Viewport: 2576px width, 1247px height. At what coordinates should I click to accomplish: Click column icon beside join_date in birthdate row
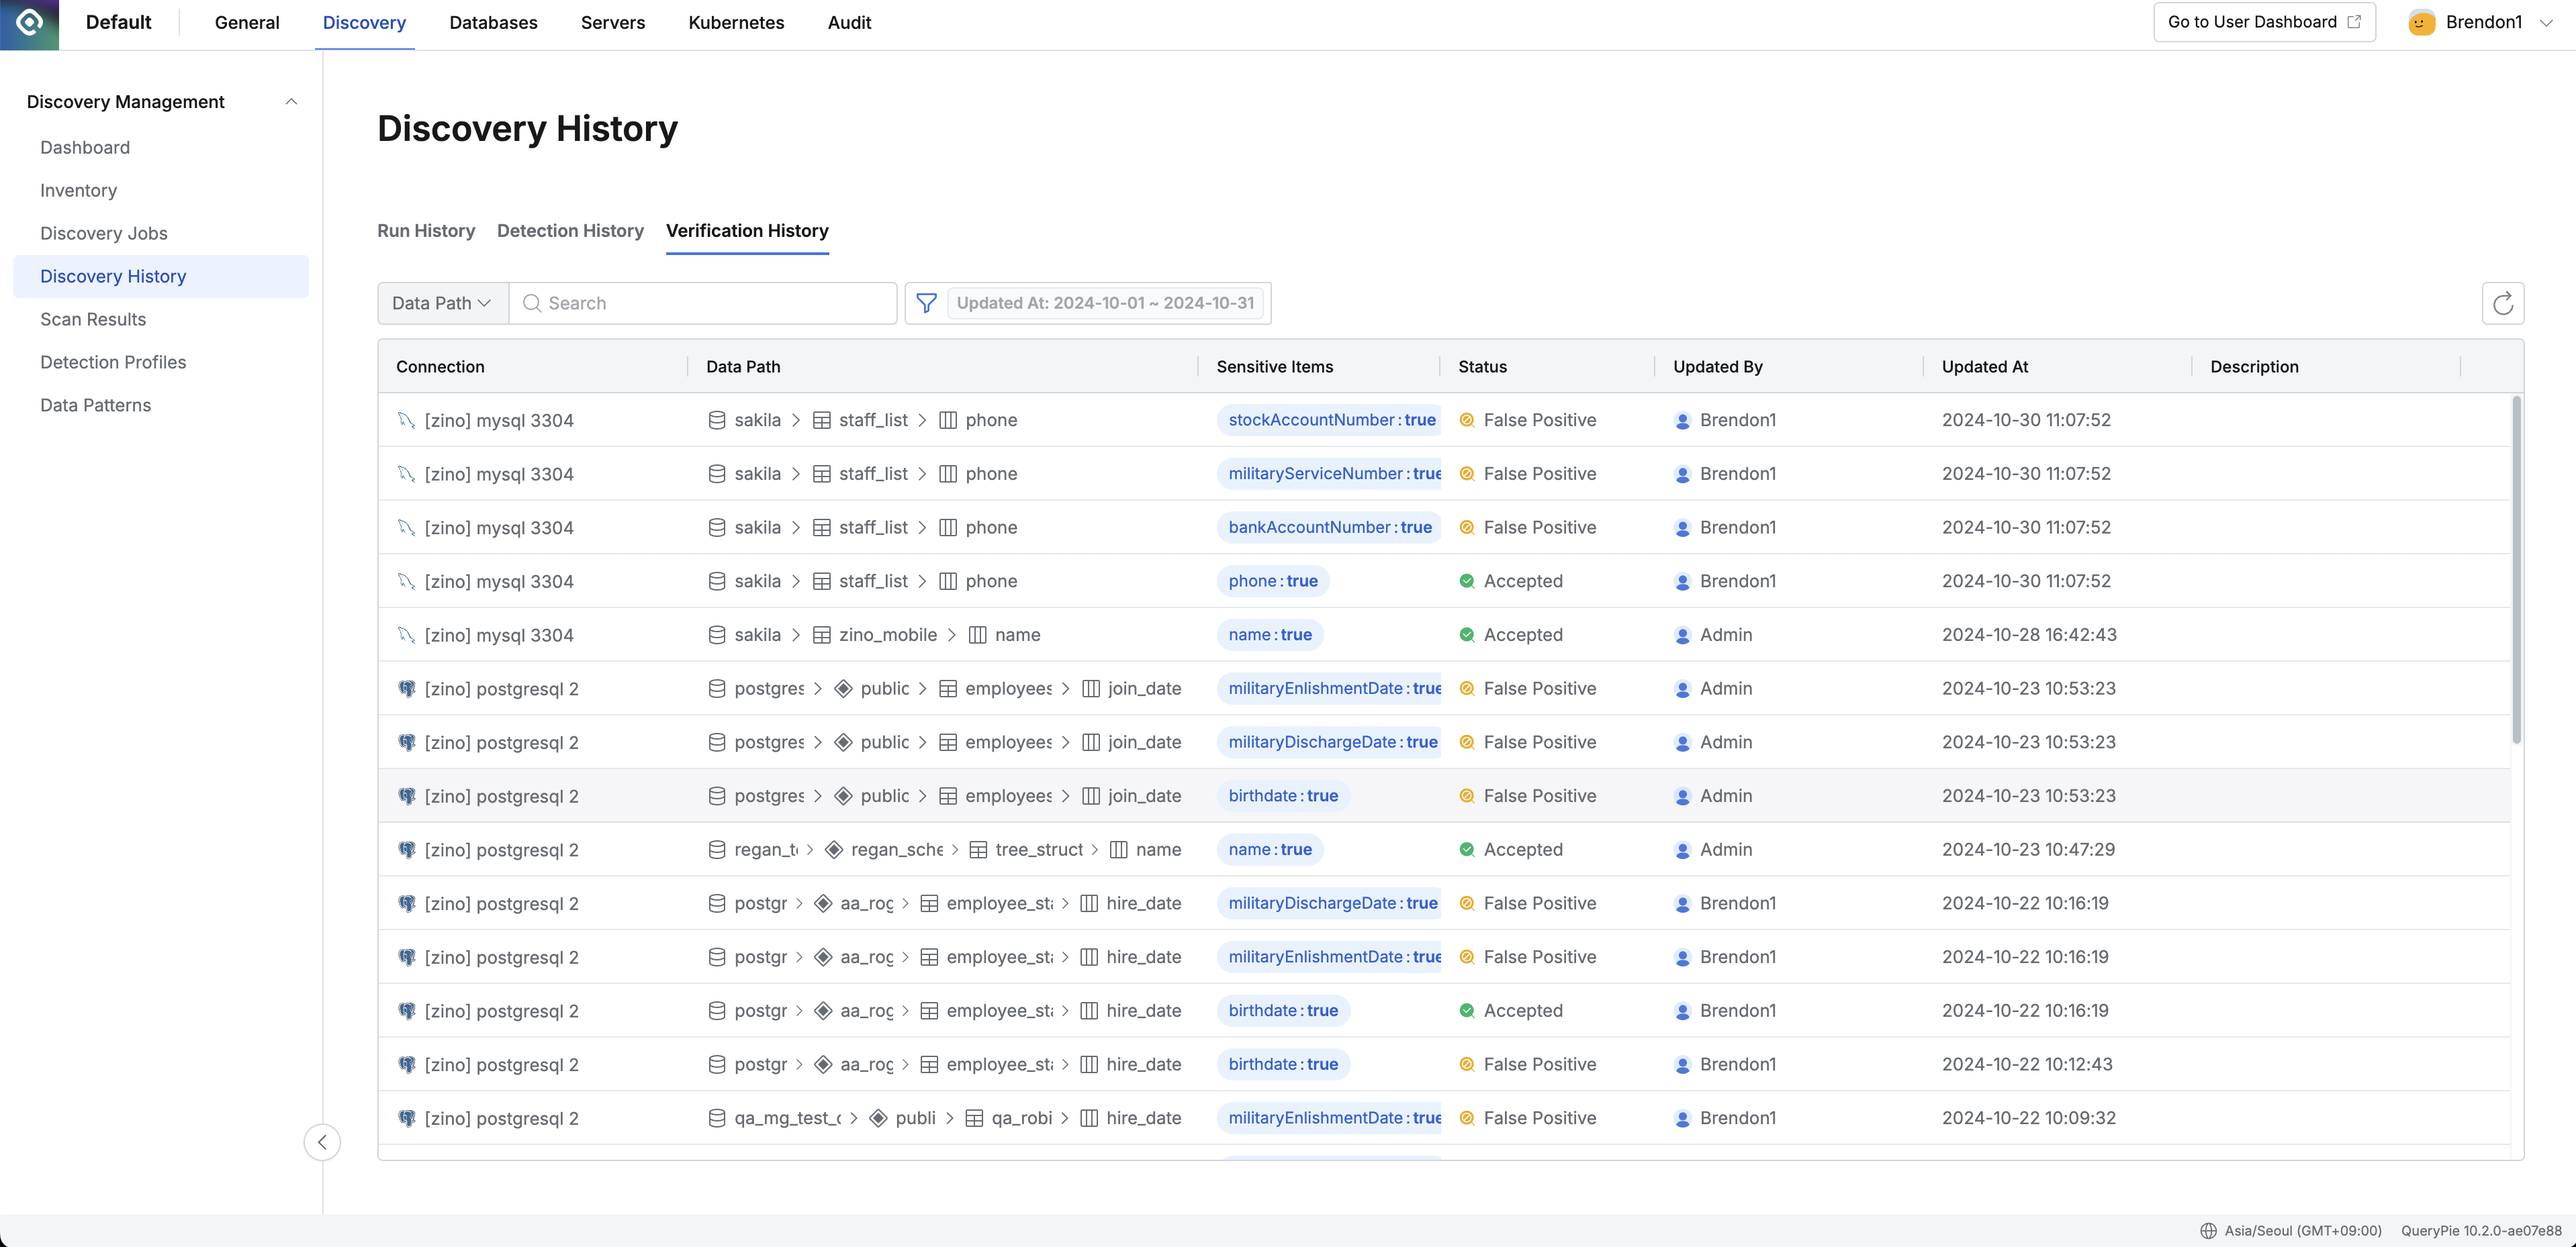click(x=1091, y=797)
